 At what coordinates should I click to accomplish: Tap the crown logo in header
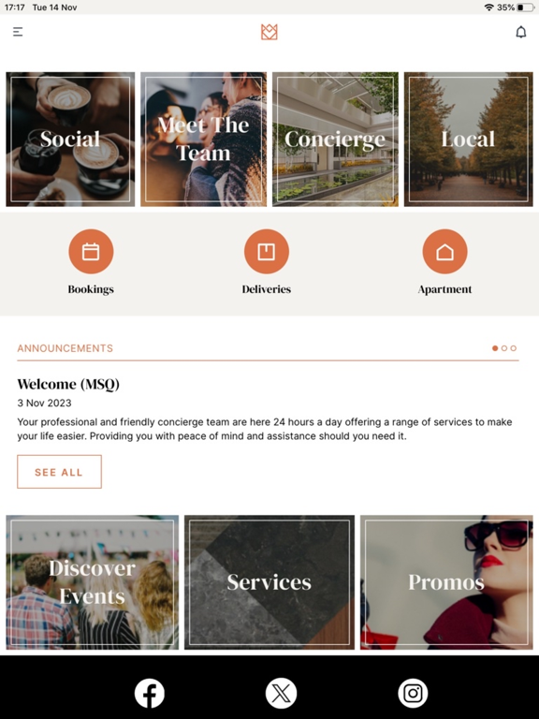click(269, 32)
